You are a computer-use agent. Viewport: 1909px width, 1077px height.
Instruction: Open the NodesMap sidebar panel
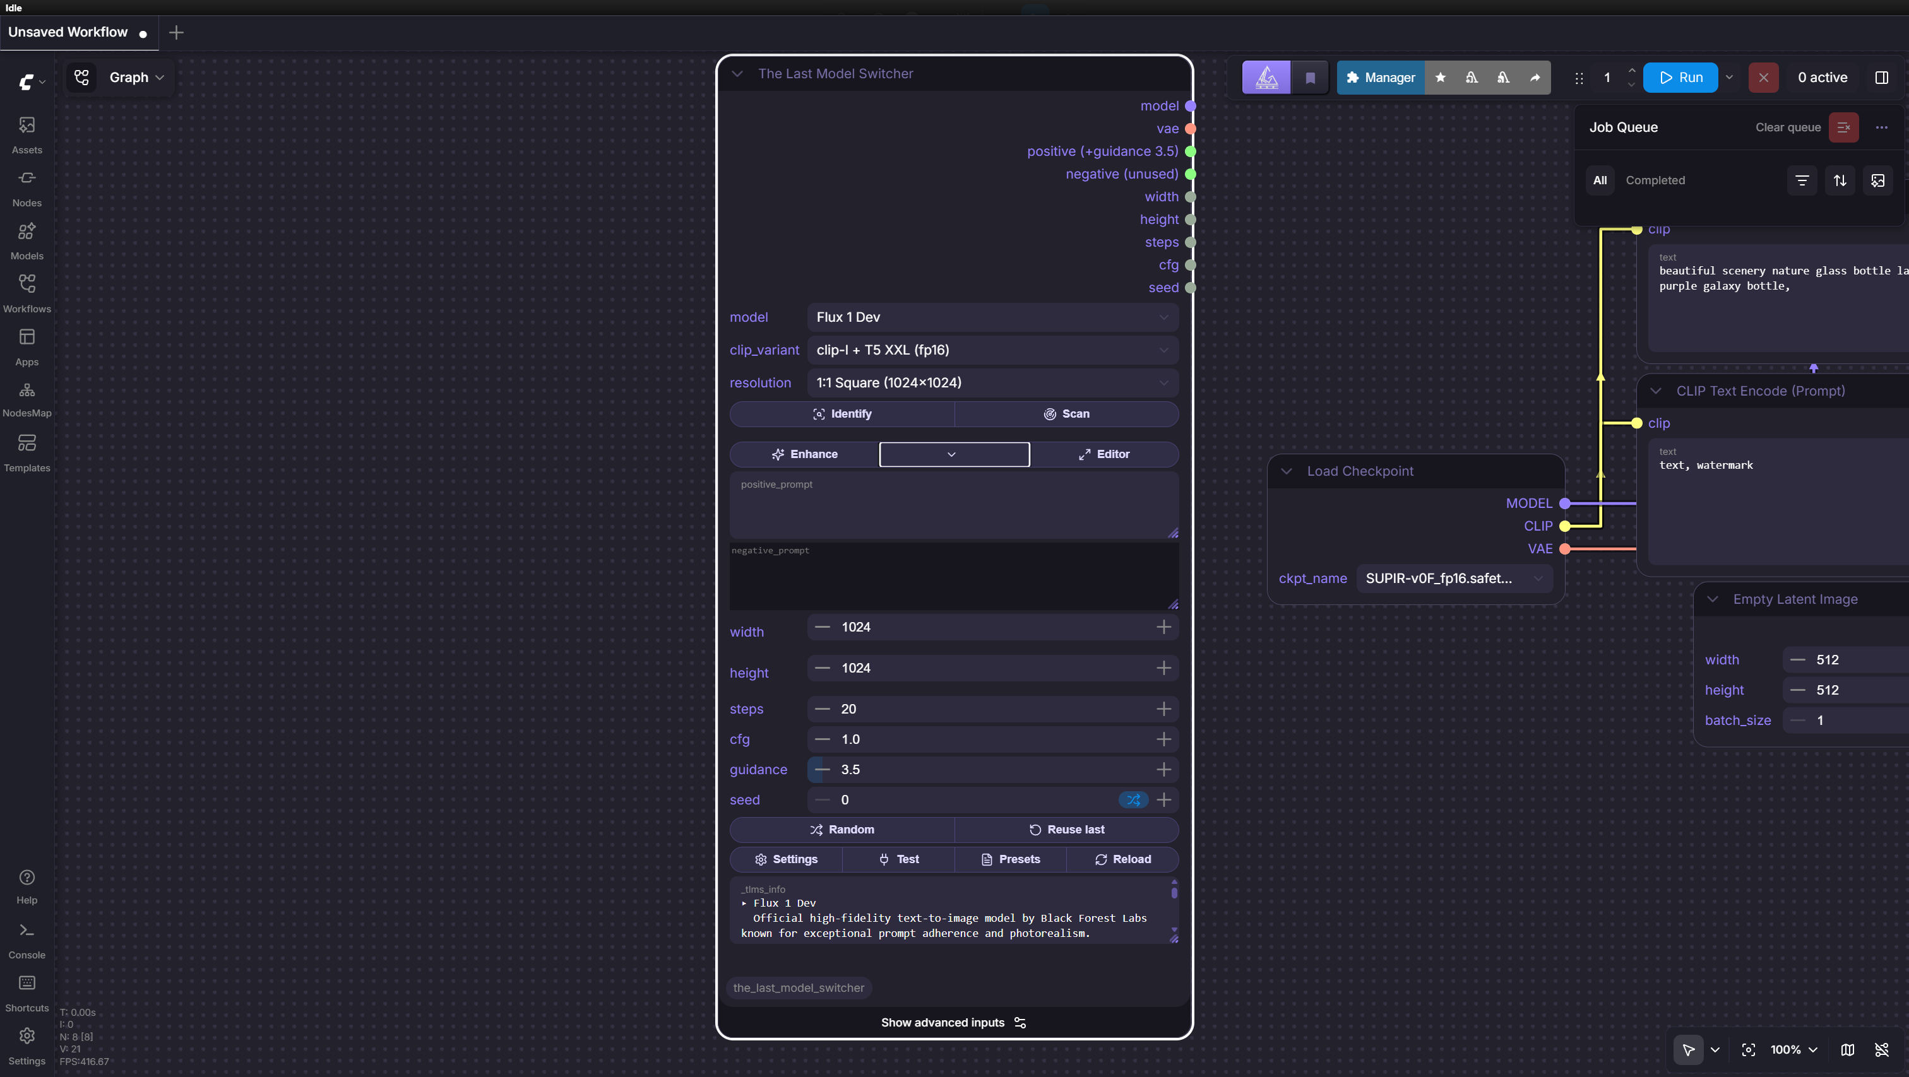point(27,400)
